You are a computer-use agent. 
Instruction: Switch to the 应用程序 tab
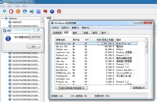(57, 33)
